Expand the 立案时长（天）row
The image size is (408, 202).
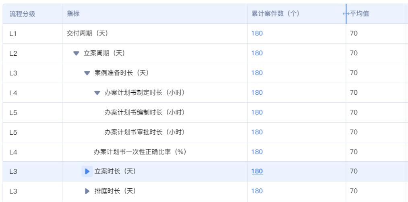[87, 171]
